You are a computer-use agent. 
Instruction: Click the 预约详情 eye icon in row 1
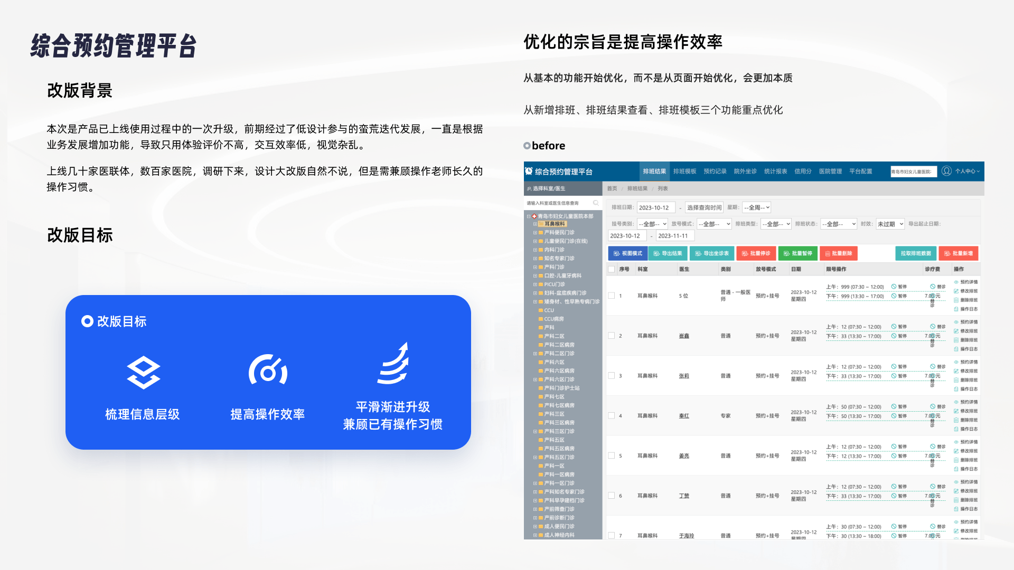(x=956, y=282)
